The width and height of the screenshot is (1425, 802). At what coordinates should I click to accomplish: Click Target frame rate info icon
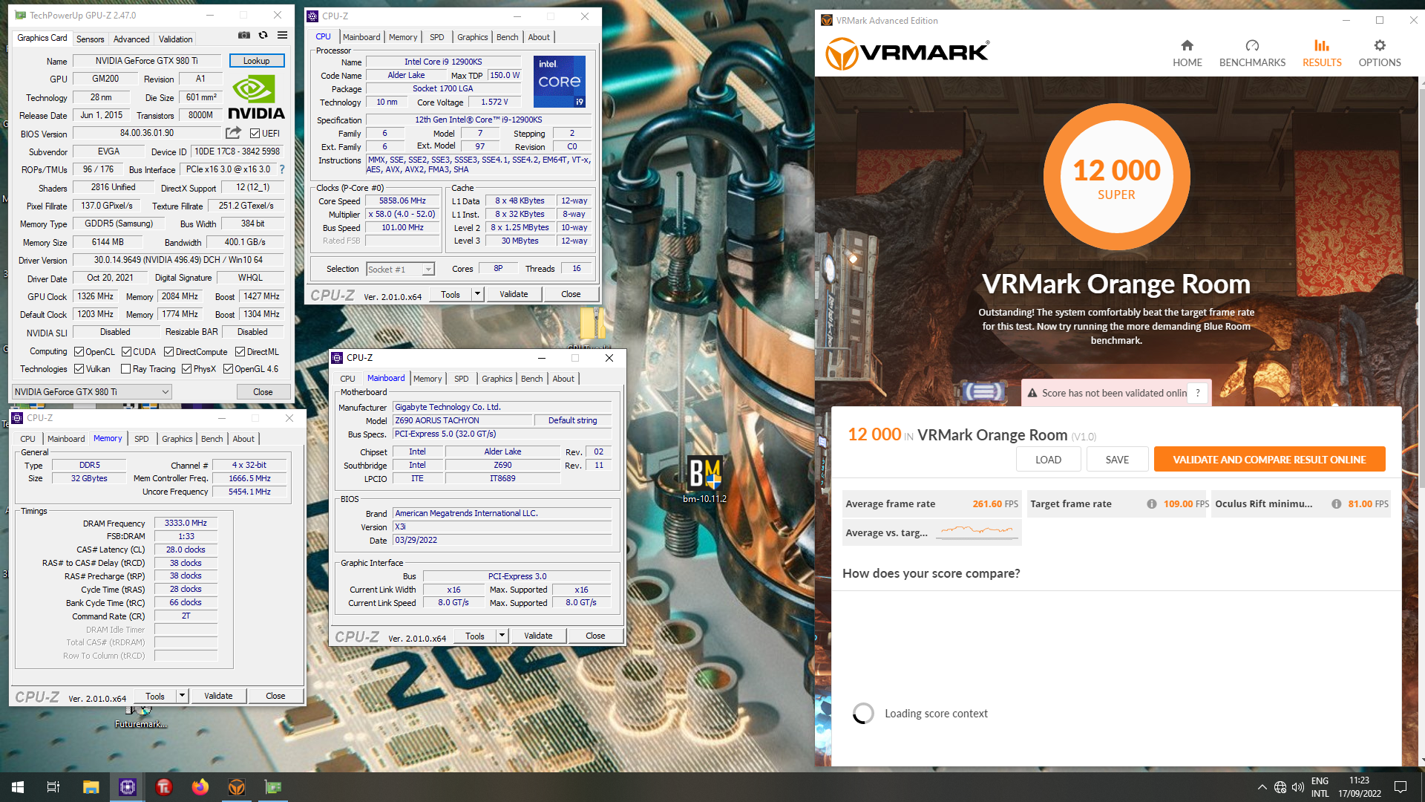point(1151,503)
